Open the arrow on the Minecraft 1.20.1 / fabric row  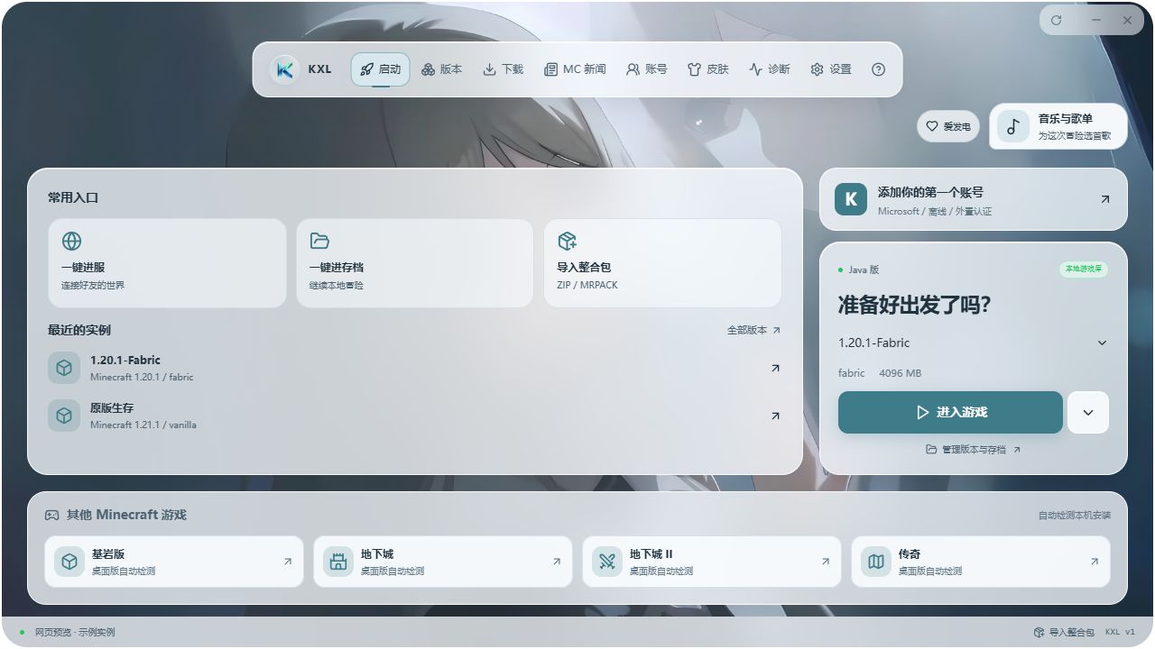pyautogui.click(x=775, y=368)
